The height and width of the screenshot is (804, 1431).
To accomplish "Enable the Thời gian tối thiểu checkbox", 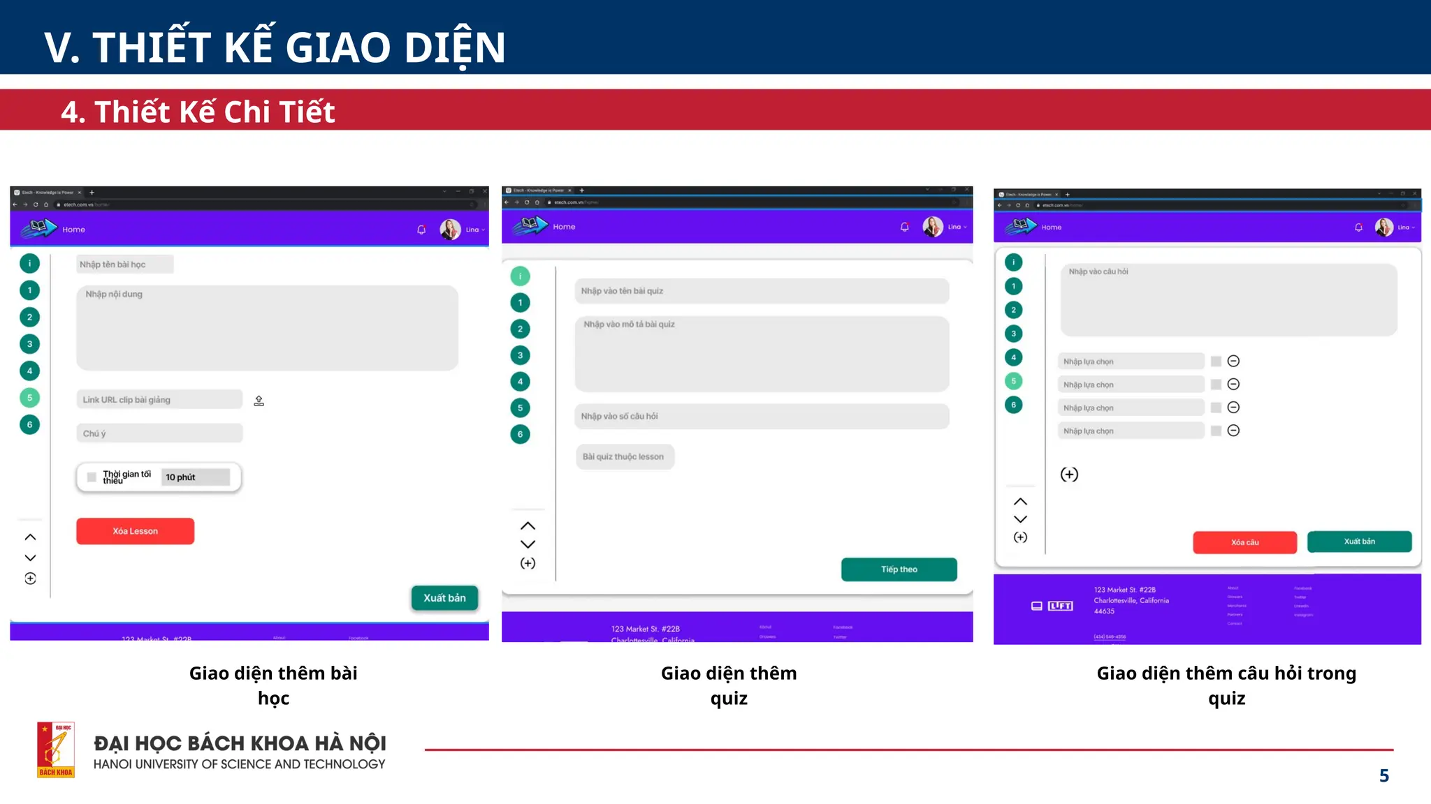I will point(92,477).
